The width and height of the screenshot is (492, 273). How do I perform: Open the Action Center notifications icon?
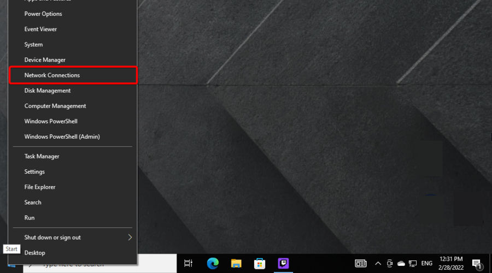(x=477, y=264)
